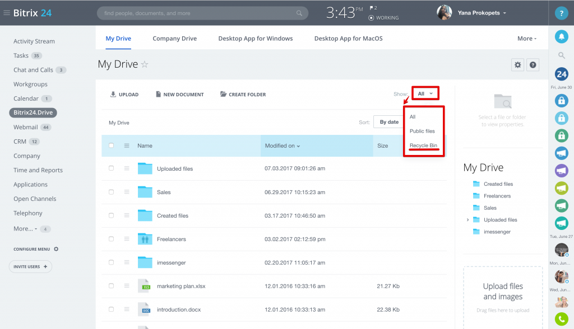Image resolution: width=574 pixels, height=329 pixels.
Task: Open CRM in left menu
Action: click(20, 142)
